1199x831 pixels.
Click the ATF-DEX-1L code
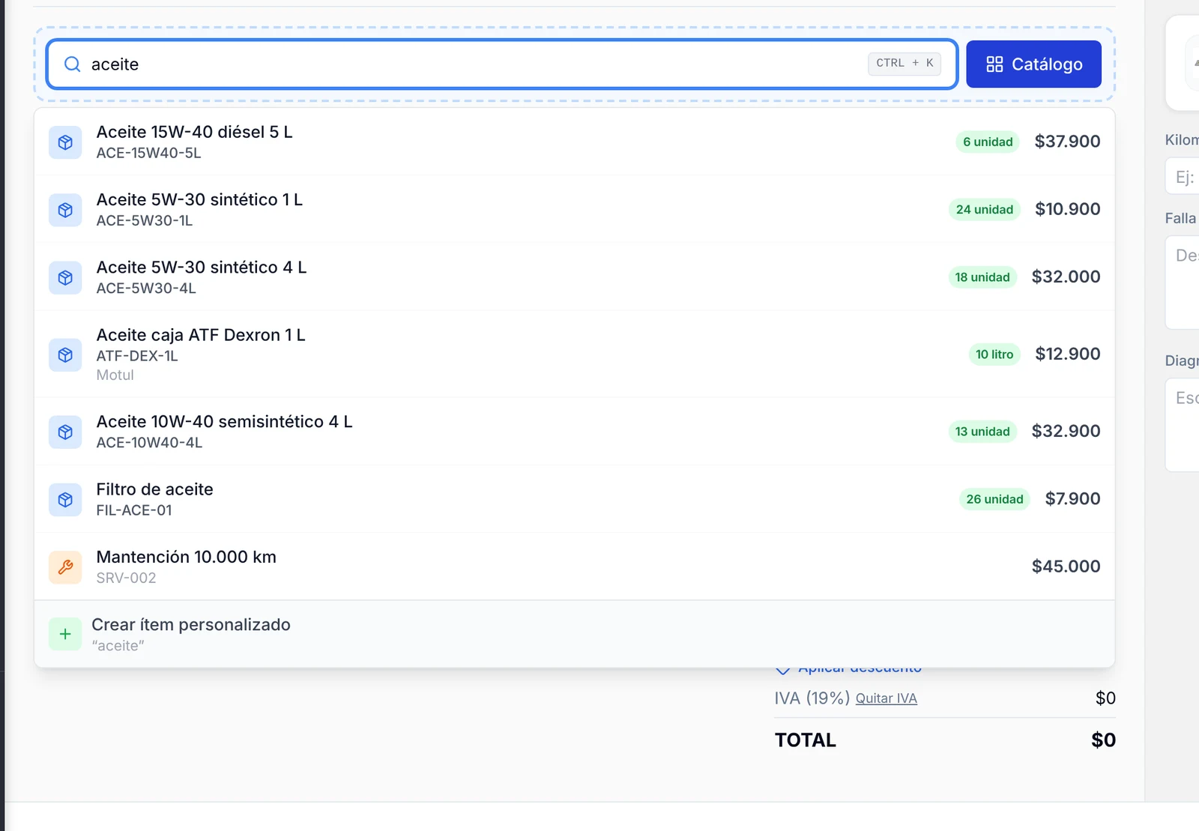click(x=137, y=356)
